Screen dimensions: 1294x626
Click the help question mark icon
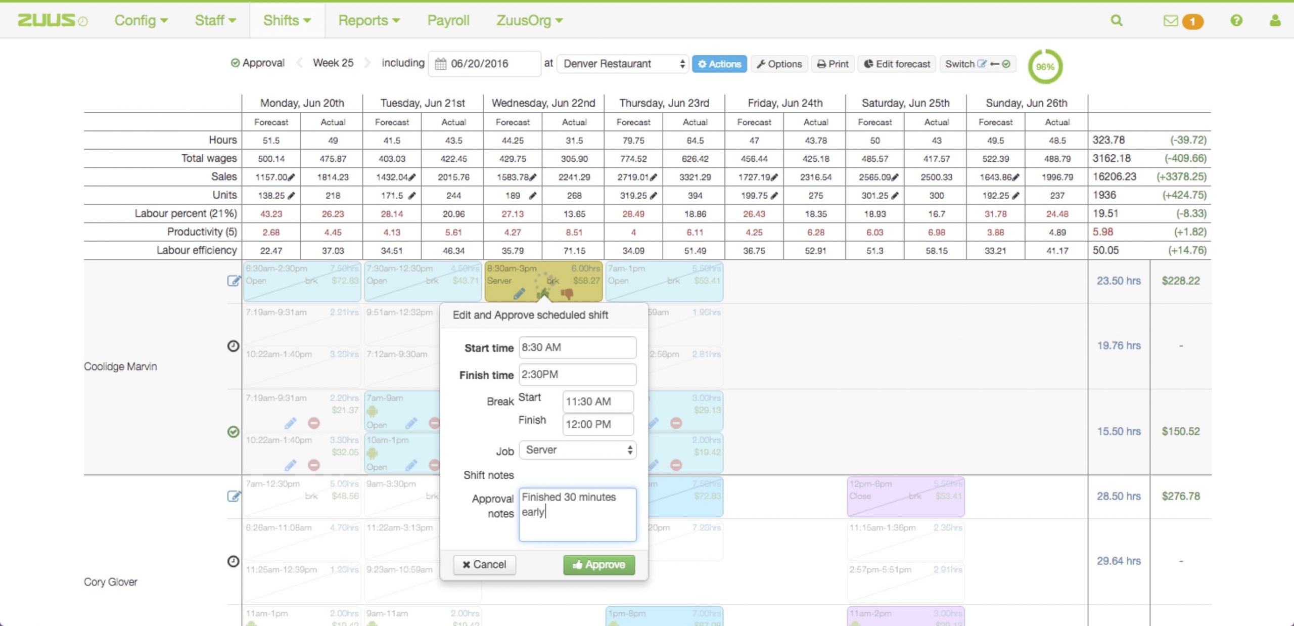1236,21
